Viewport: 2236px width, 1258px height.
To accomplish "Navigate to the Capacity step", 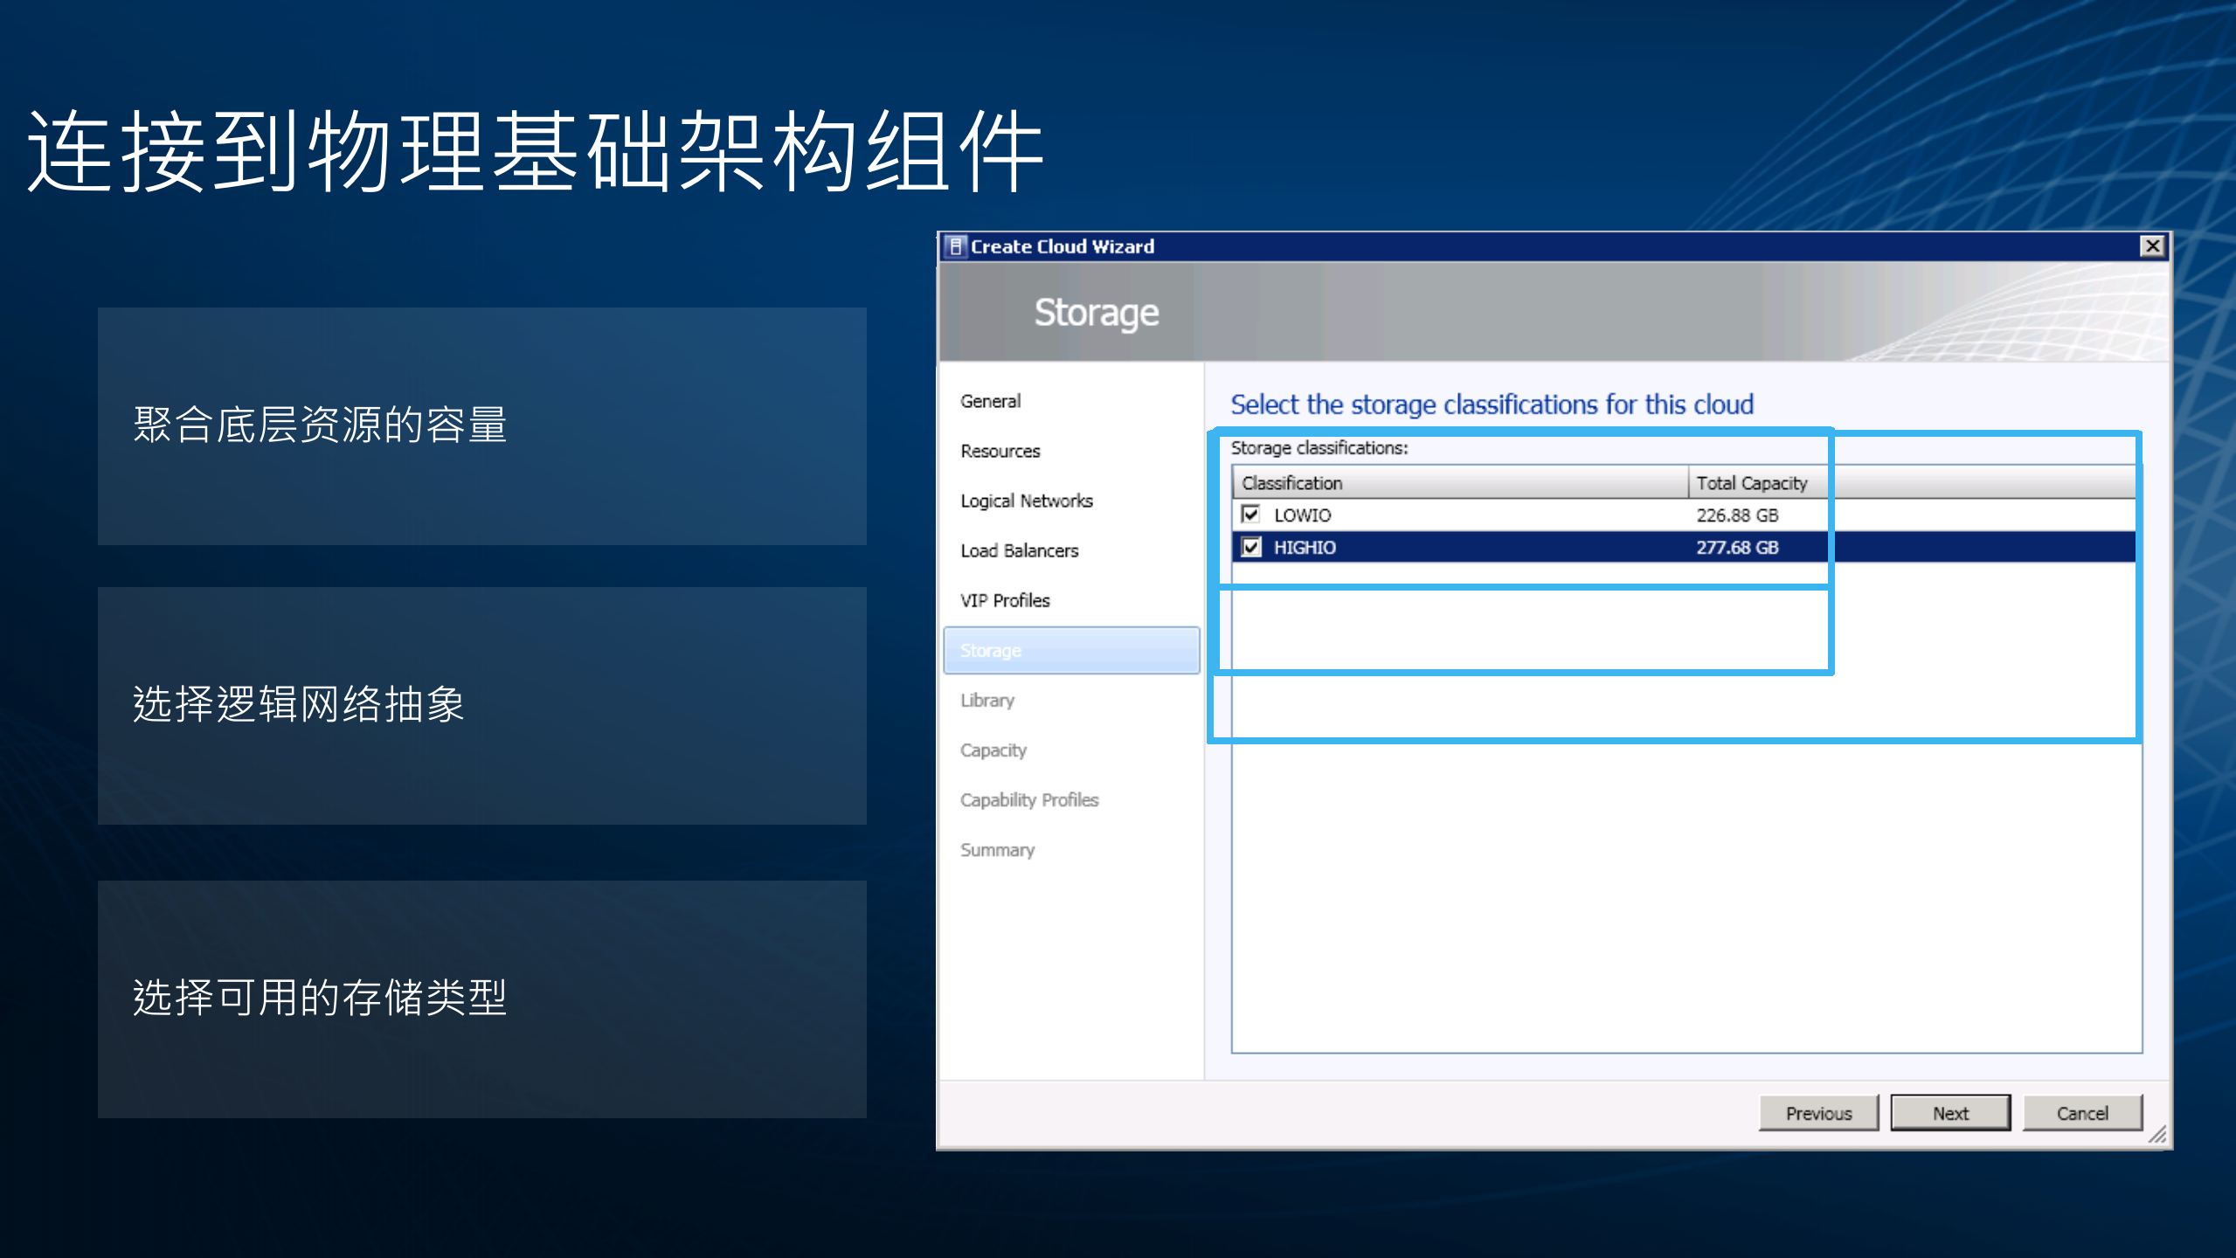I will click(993, 750).
